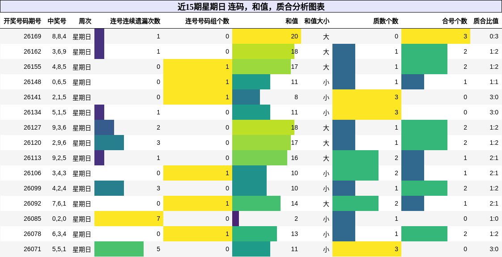The height and width of the screenshot is (257, 502).
Task: Select period number 26162
Action: click(x=32, y=51)
